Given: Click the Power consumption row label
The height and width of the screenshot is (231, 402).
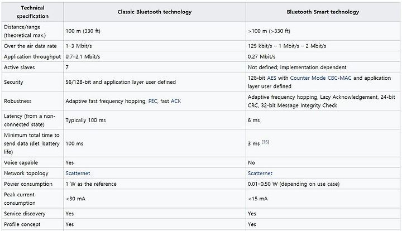Looking at the screenshot, I should [x=28, y=184].
